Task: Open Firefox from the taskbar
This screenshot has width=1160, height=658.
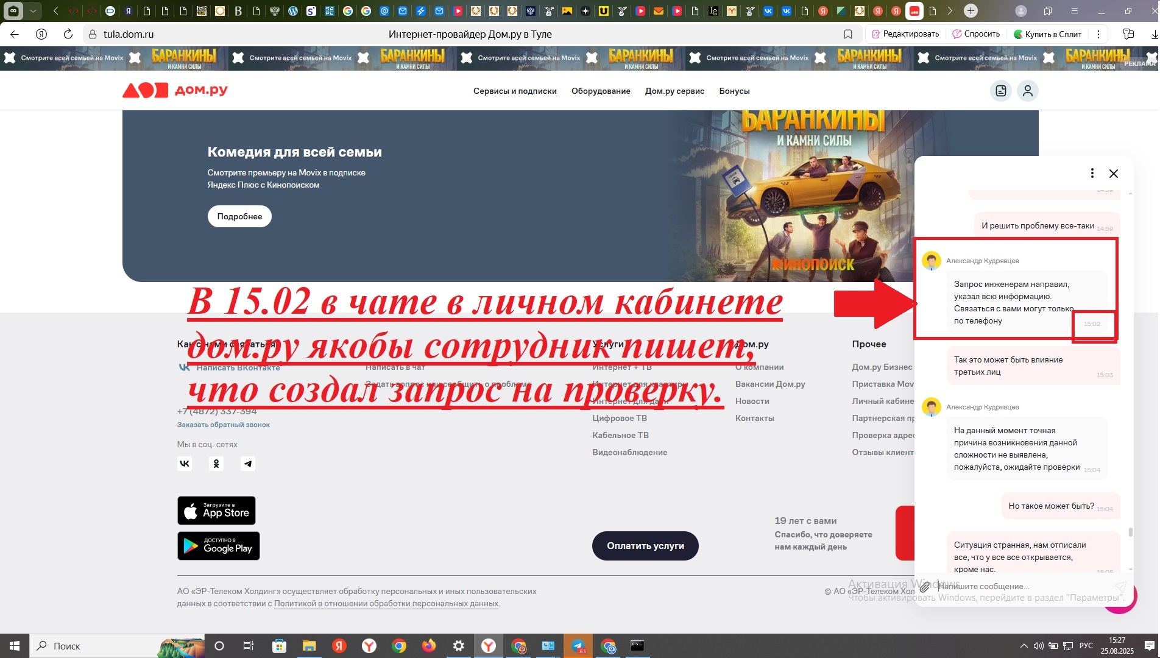Action: click(429, 646)
